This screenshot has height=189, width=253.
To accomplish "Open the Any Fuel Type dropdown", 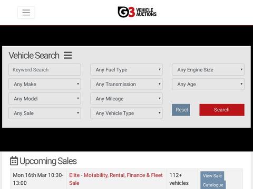I will (x=126, y=70).
